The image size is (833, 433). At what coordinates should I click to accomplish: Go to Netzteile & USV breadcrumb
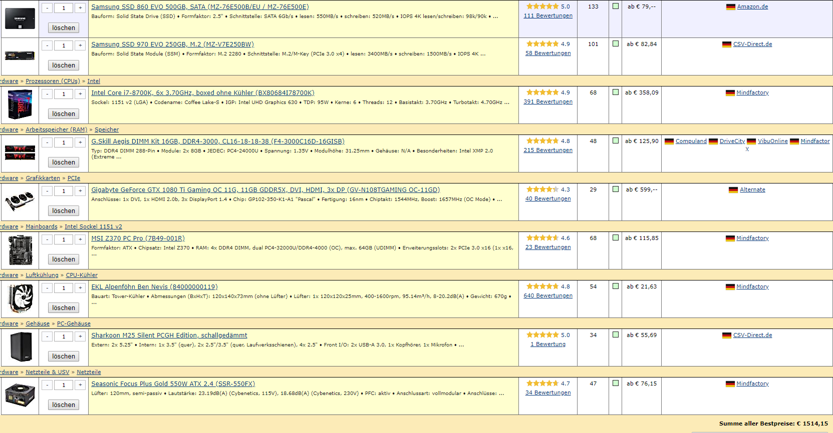48,372
